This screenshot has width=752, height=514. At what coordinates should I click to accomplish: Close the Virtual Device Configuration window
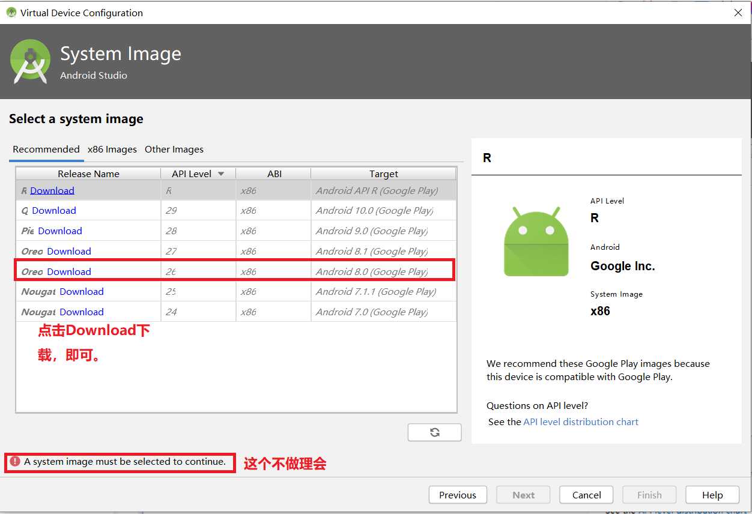coord(738,13)
